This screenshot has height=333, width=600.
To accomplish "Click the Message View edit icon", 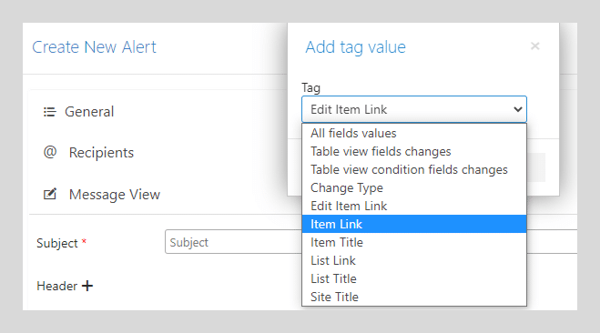I will tap(50, 194).
